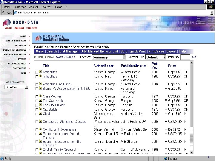Click Go button beside Item No
215x161 pixels.
click(x=194, y=57)
